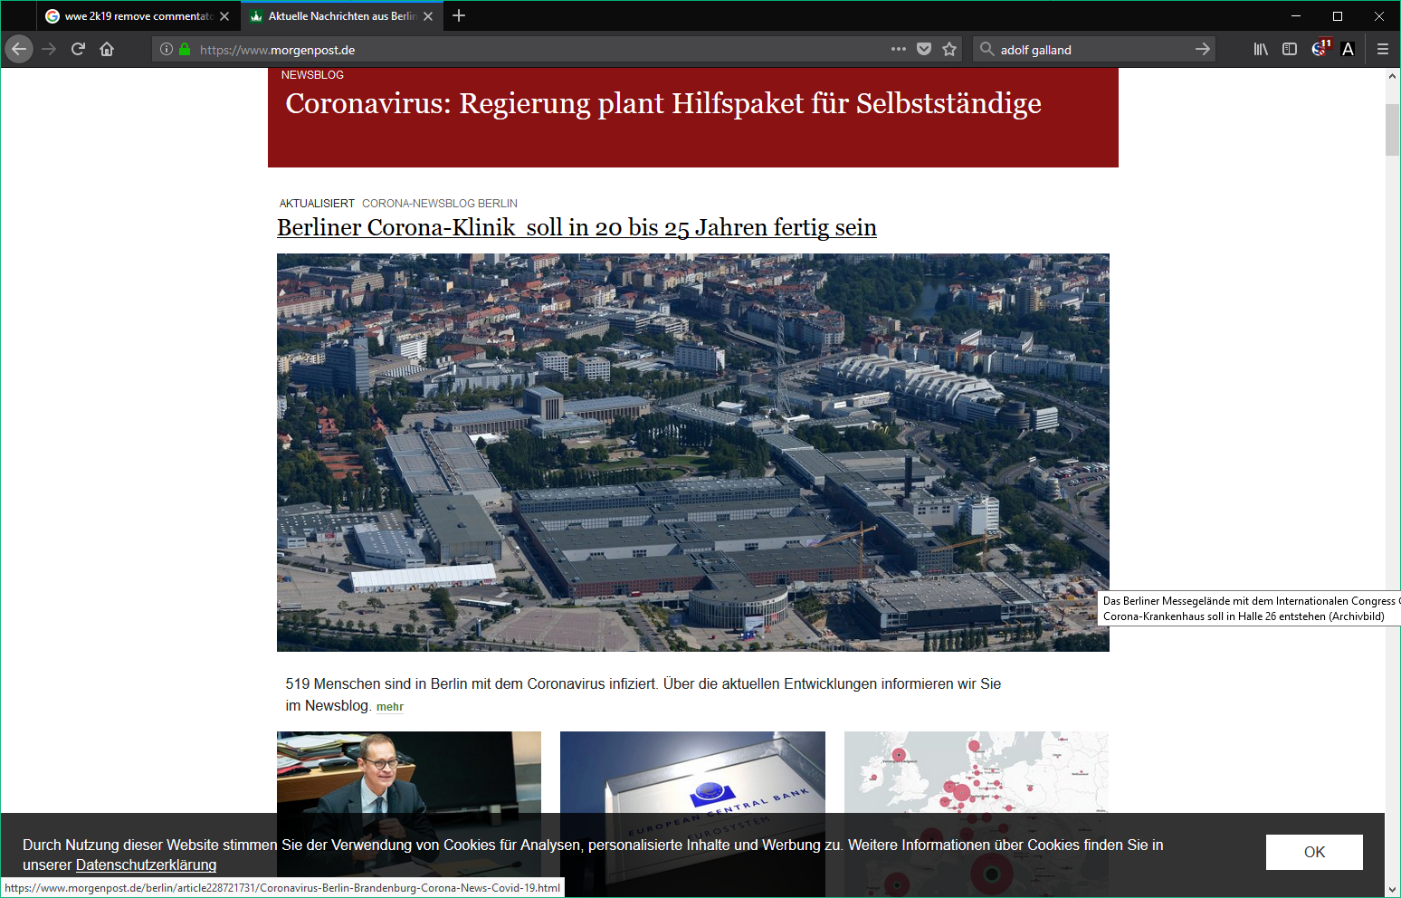Click the 'NEWSBLOG' label in red banner
Image resolution: width=1401 pixels, height=898 pixels.
[x=312, y=75]
